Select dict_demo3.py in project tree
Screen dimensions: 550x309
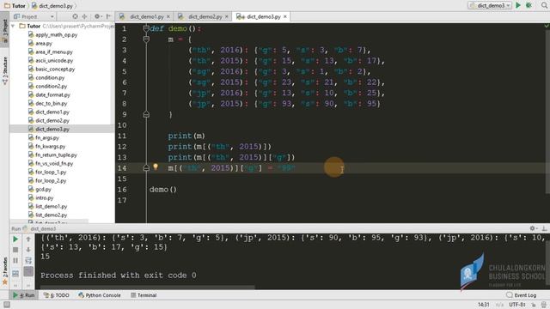point(52,130)
